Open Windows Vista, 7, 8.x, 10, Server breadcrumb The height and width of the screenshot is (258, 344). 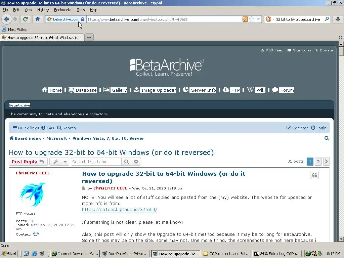click(109, 138)
